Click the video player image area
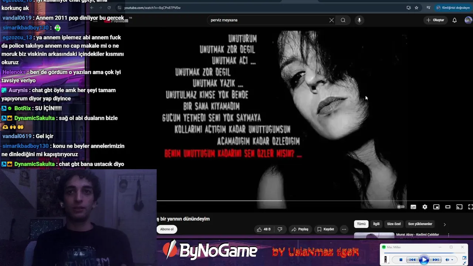 (315, 115)
